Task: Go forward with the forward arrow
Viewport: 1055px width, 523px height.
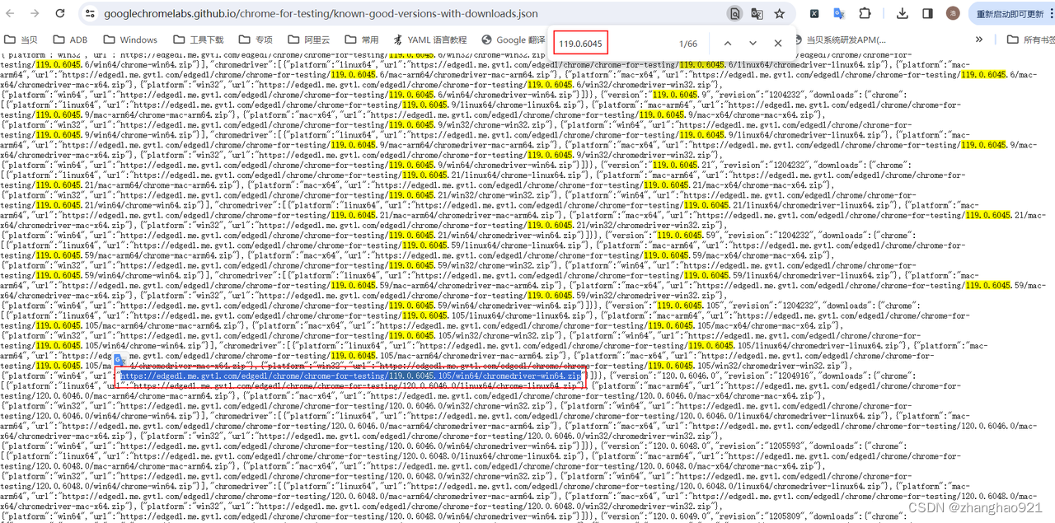Action: tap(35, 14)
